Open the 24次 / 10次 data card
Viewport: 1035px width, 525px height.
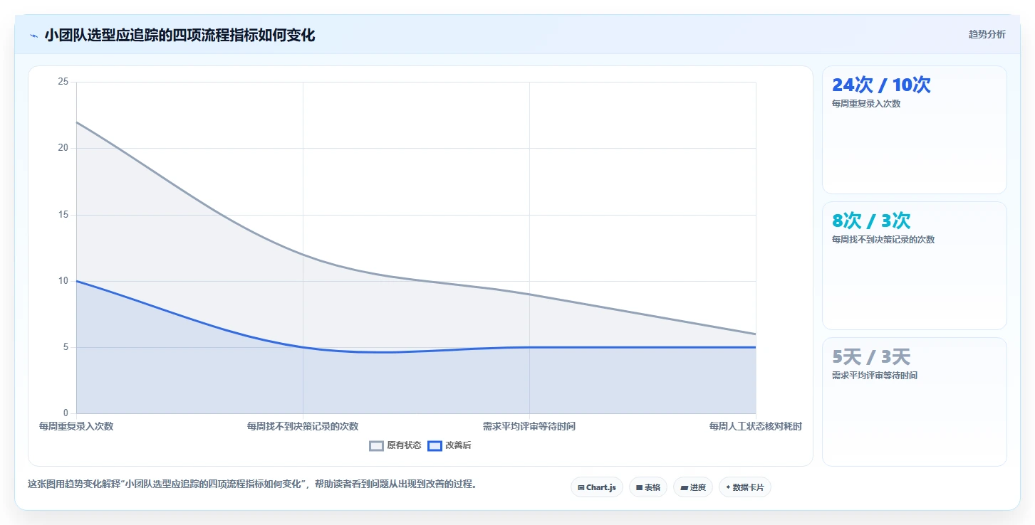click(x=915, y=129)
